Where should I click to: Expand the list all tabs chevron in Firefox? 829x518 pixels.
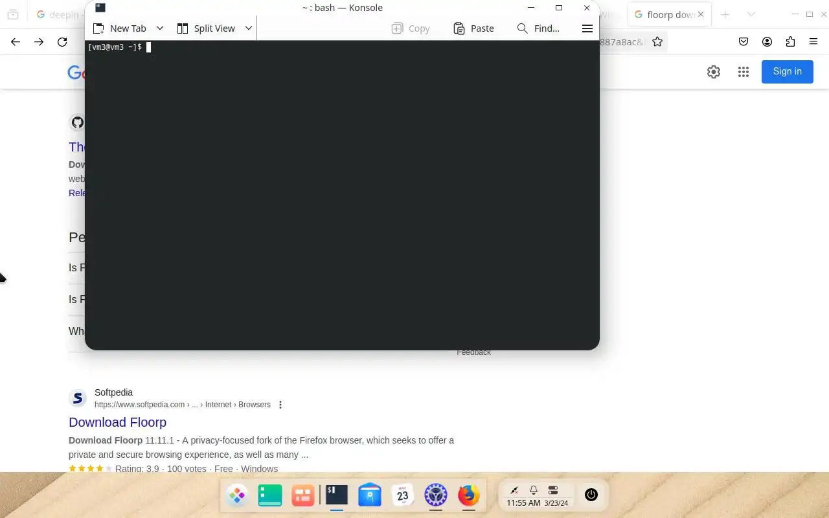(x=751, y=14)
